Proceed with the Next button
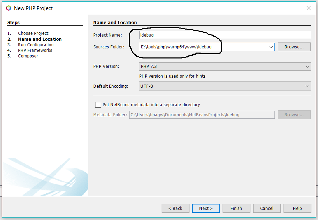The image size is (318, 220). pyautogui.click(x=206, y=208)
